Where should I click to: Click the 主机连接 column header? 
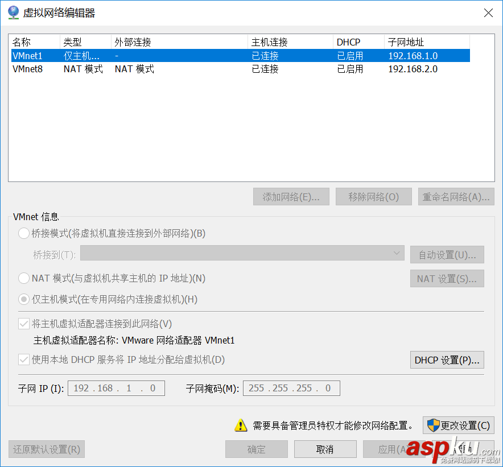click(290, 42)
